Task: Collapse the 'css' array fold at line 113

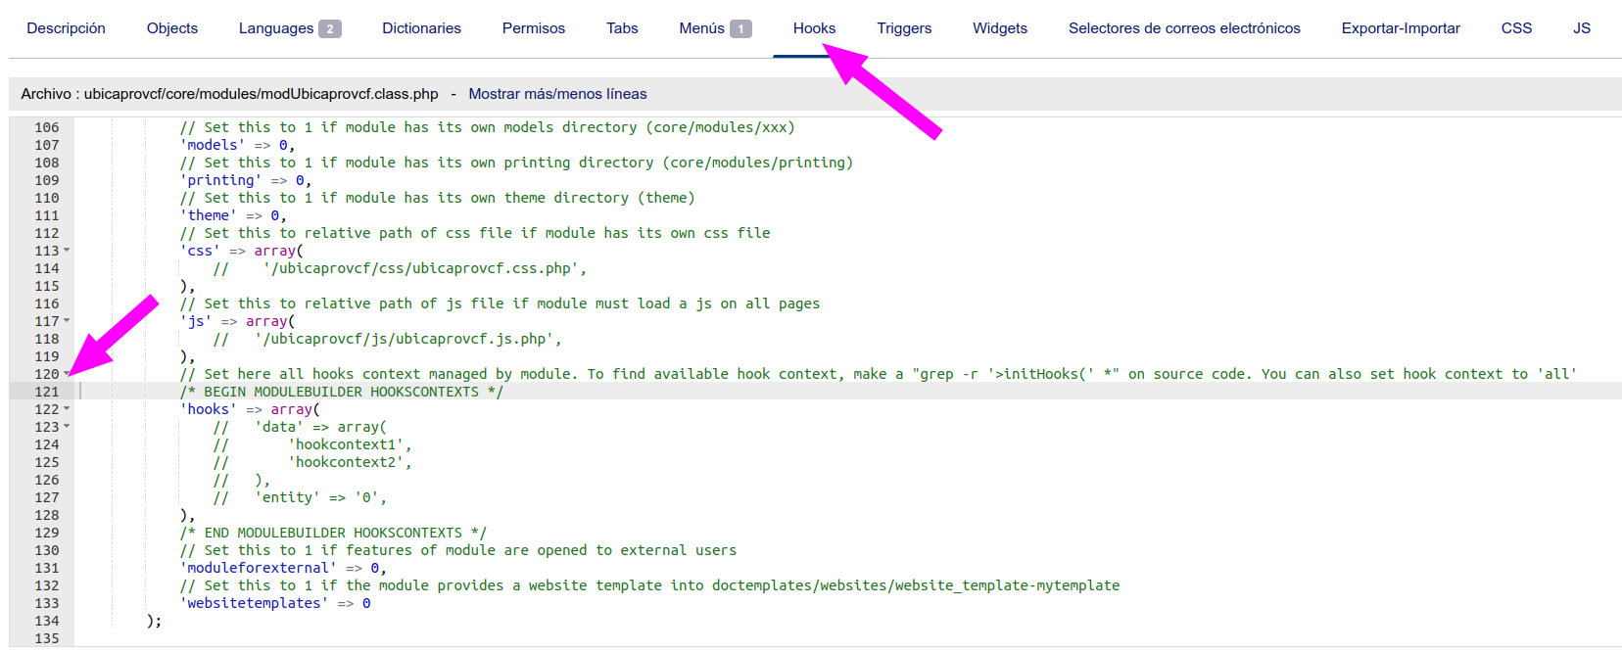Action: point(67,251)
